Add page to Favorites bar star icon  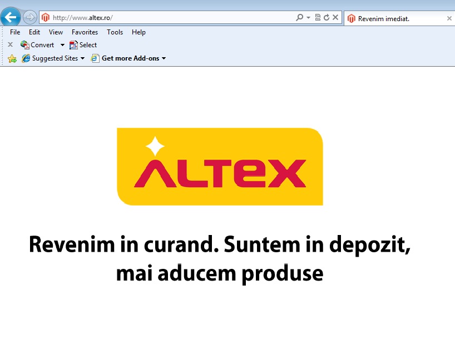point(12,58)
